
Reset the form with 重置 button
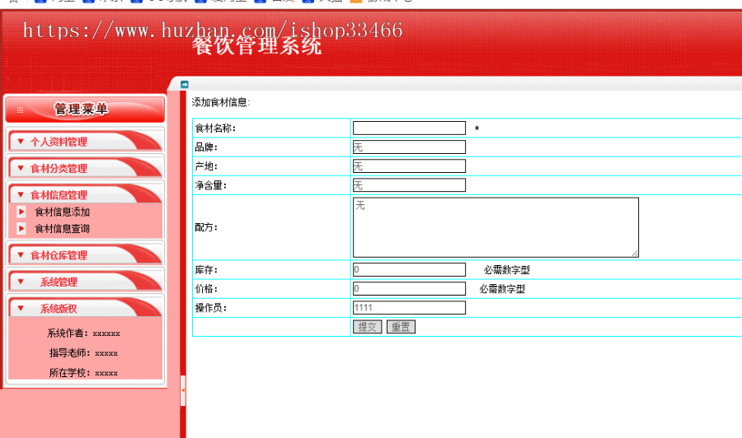[401, 327]
